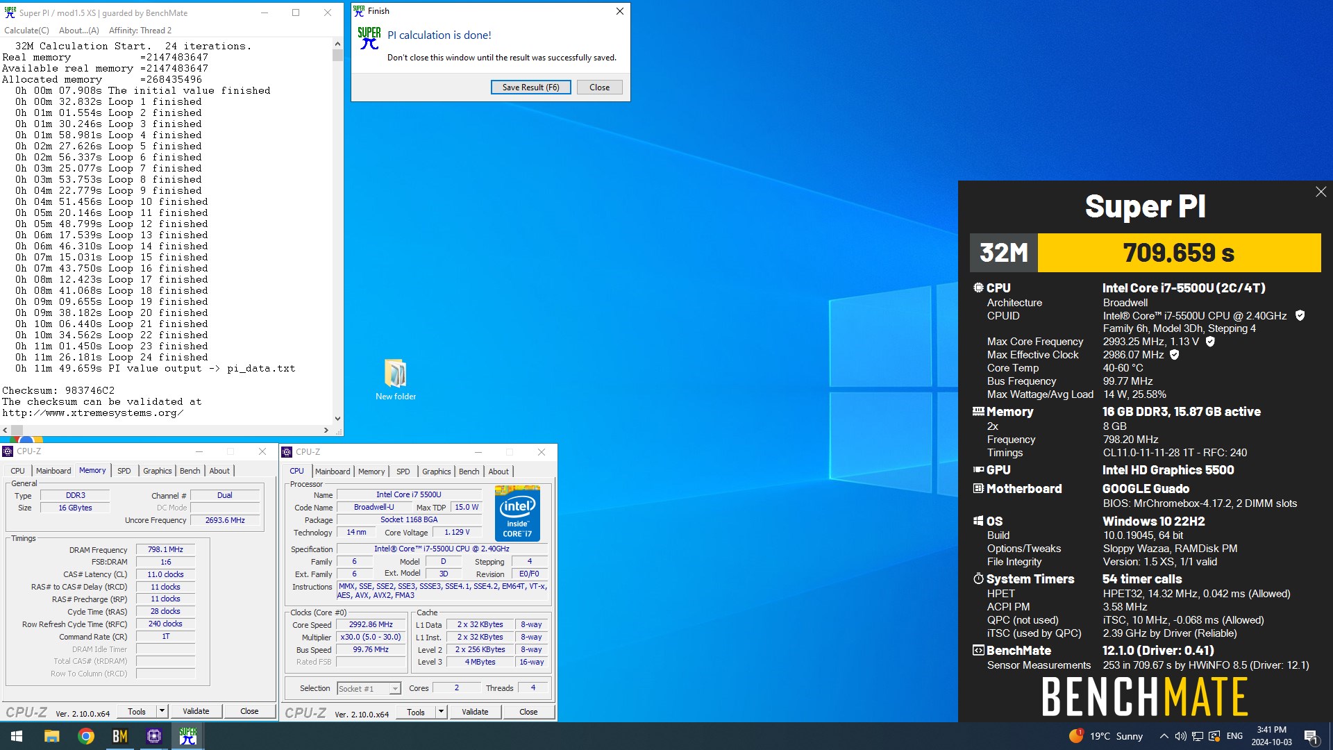Screen dimensions: 1333x750
Task: Click BenchMate Motherboard section icon
Action: pos(978,489)
